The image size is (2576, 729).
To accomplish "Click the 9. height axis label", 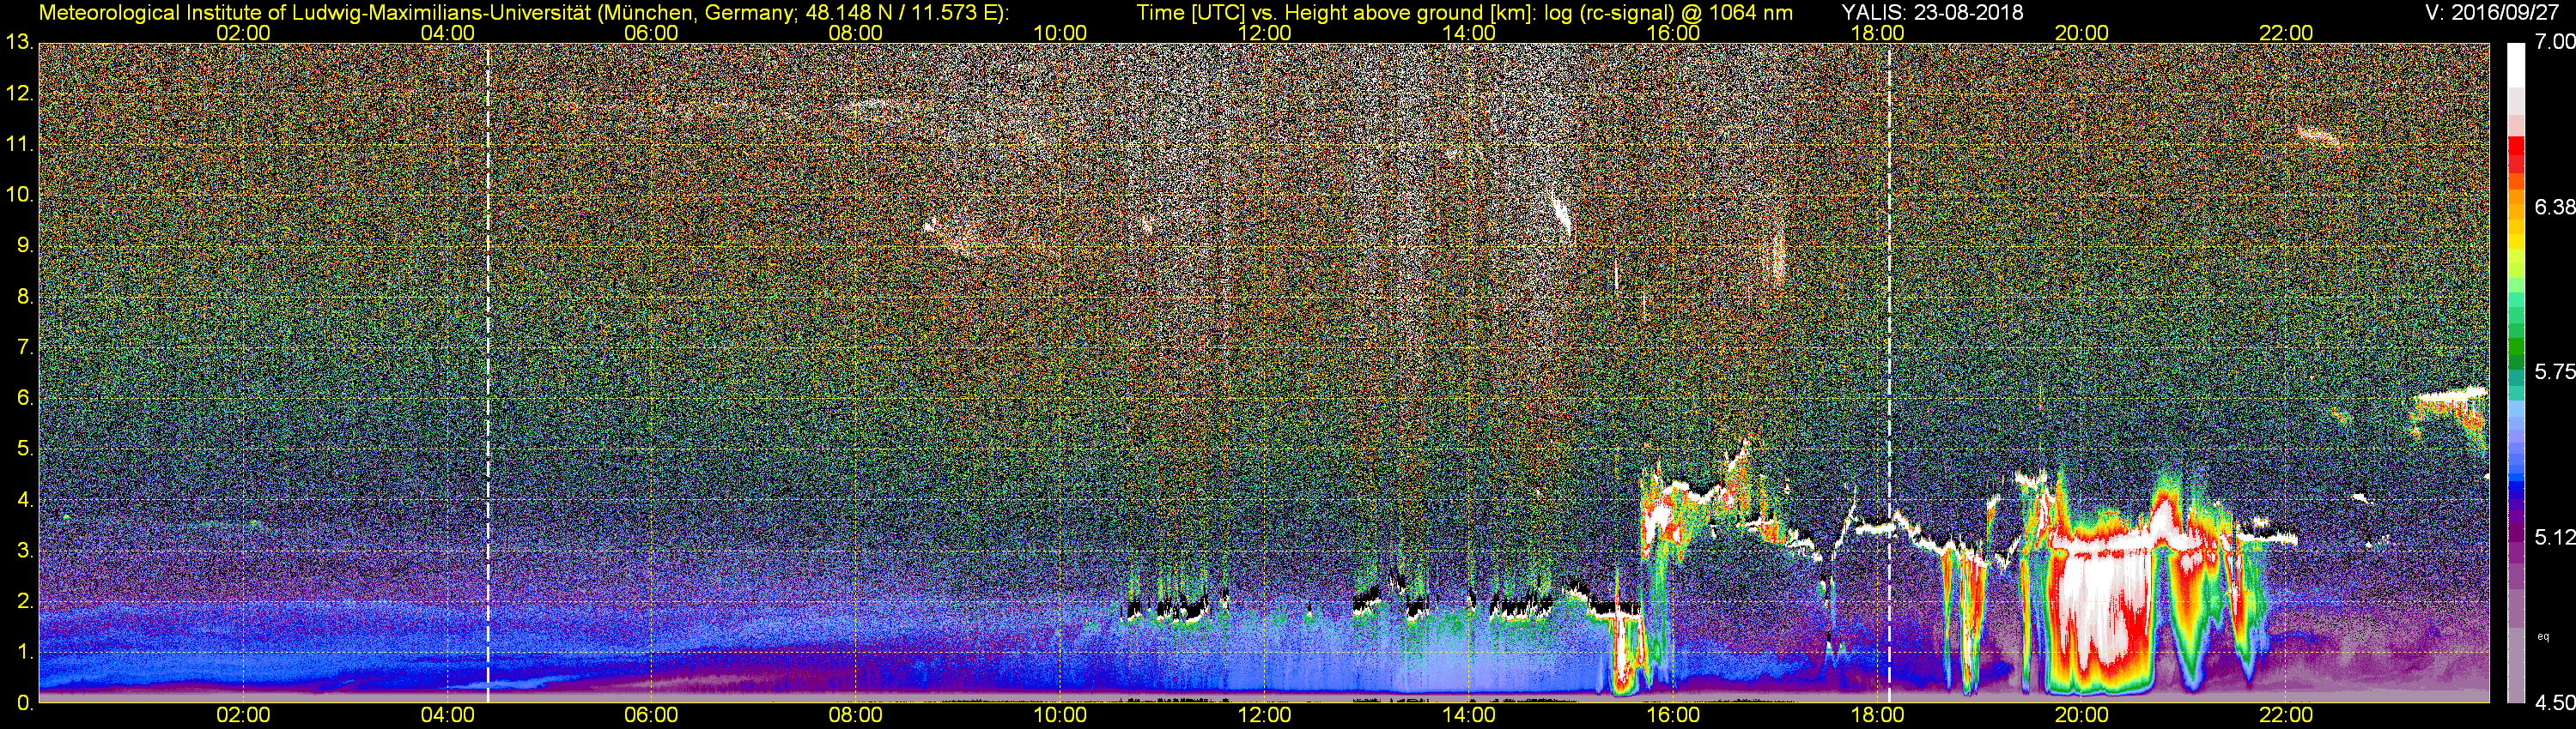I will (25, 245).
